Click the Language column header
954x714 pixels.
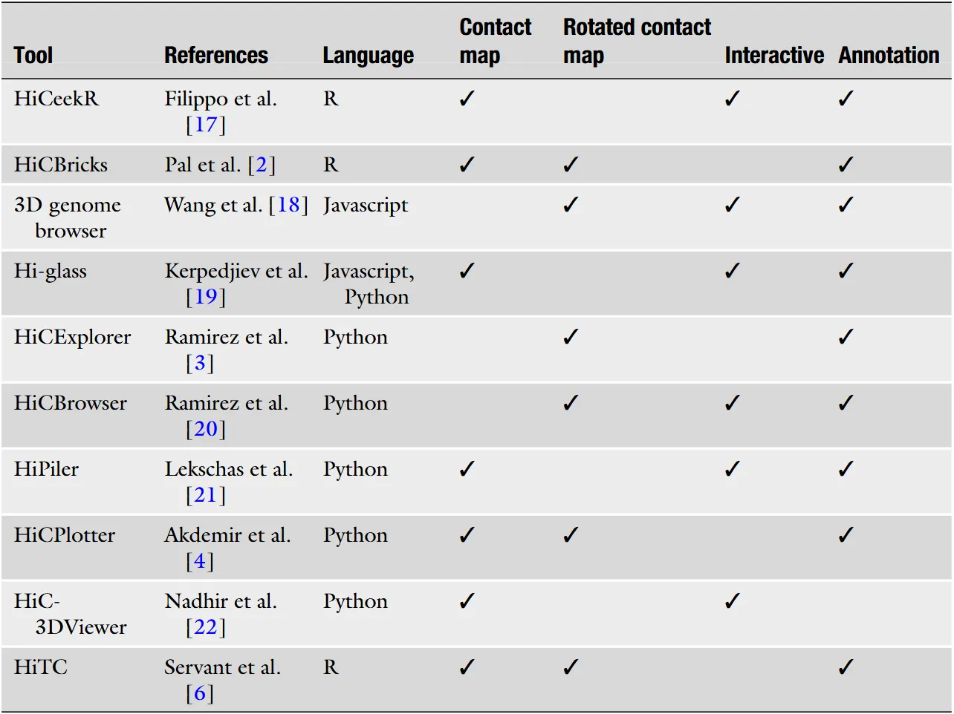coord(368,56)
